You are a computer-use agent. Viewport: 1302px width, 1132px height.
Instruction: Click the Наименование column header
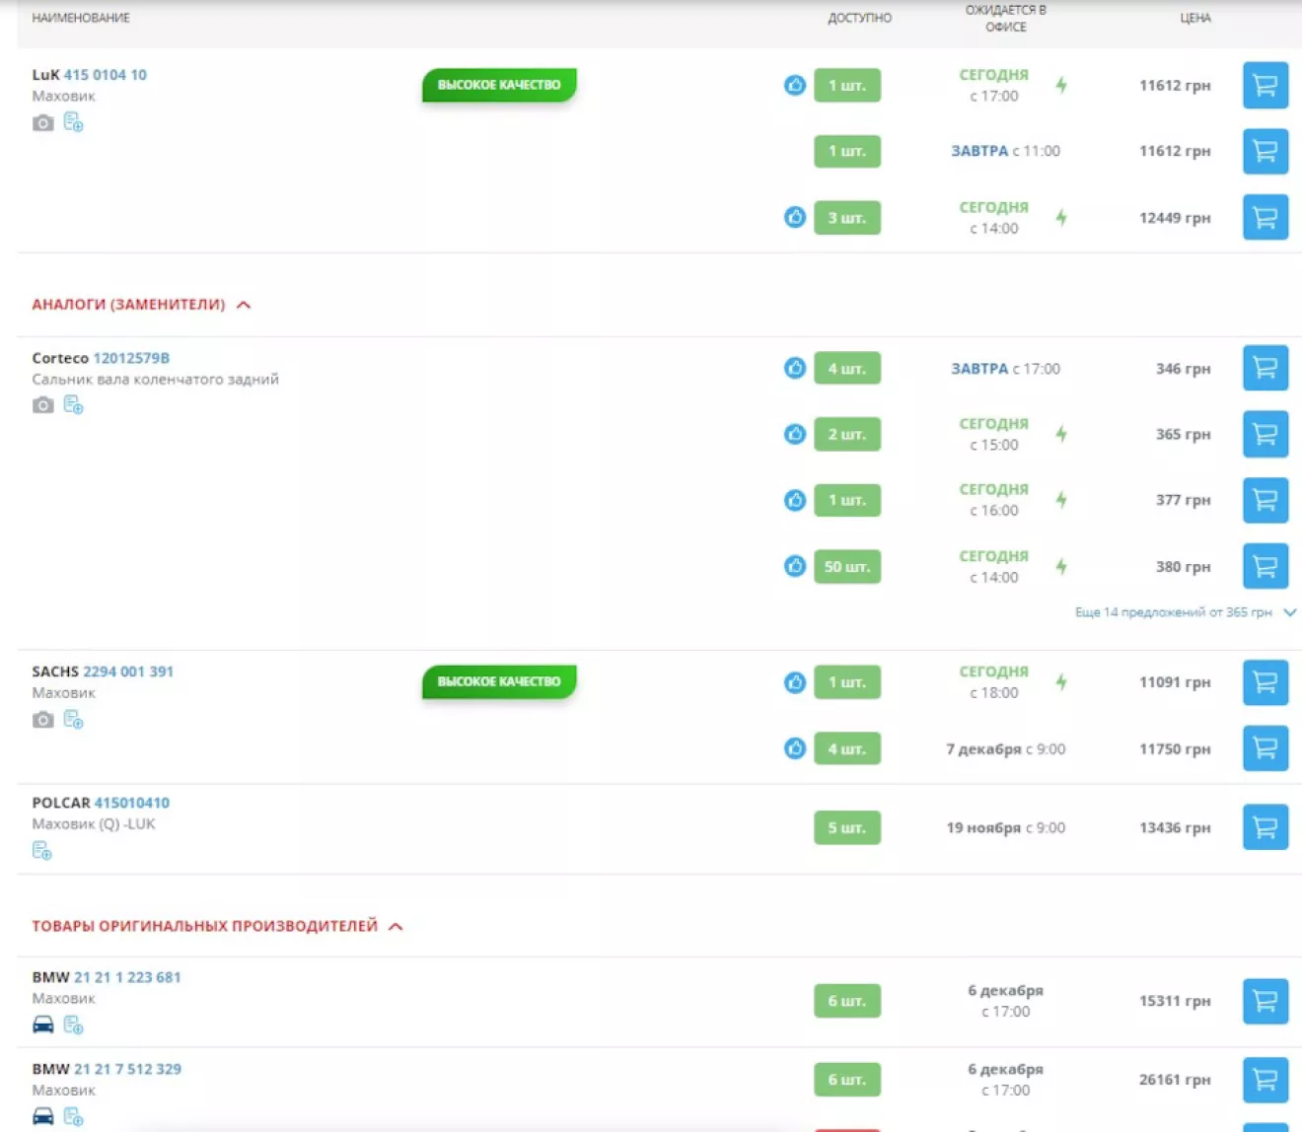tap(81, 18)
